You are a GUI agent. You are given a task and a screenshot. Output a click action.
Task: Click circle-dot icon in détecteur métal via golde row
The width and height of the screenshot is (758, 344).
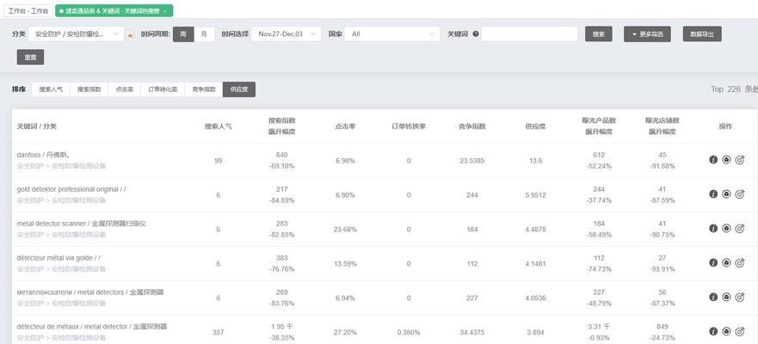click(x=726, y=263)
